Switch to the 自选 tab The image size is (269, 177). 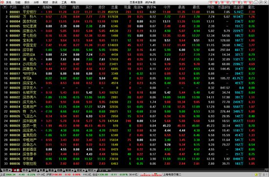click(x=60, y=170)
